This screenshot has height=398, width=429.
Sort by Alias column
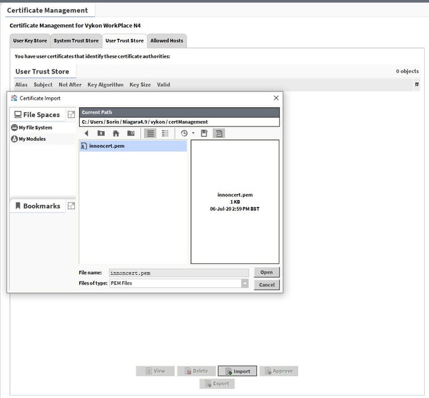pos(21,85)
